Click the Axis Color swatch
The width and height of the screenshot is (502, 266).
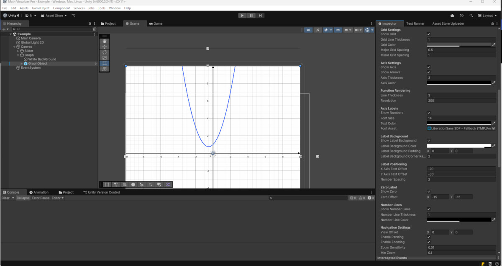click(458, 83)
